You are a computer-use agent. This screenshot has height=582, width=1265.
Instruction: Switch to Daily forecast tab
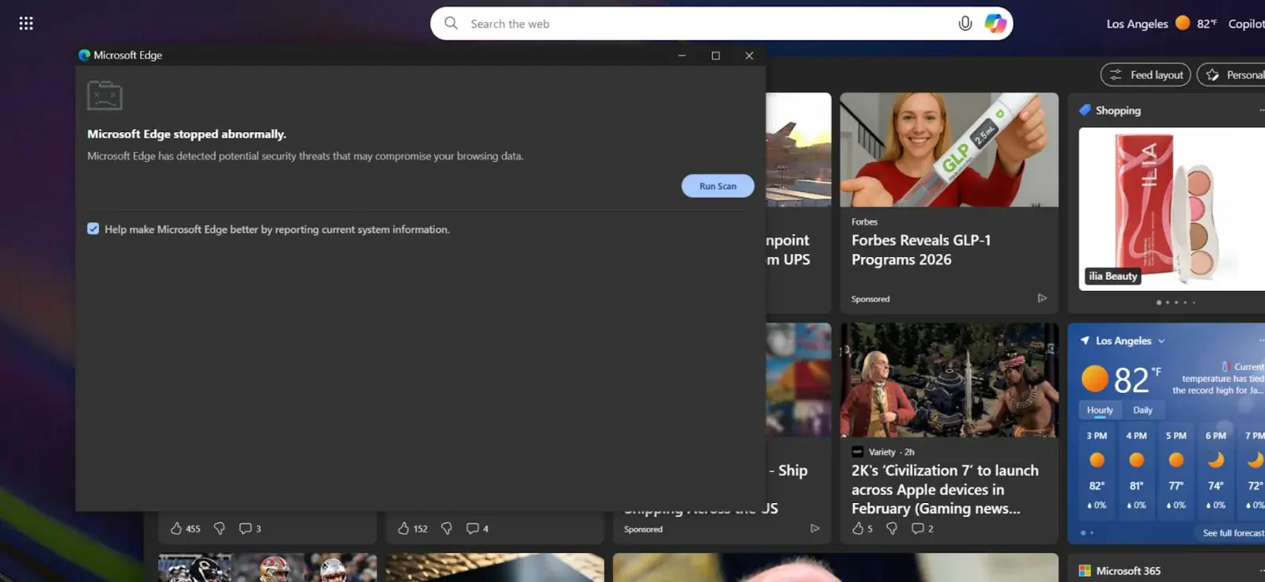(1142, 410)
